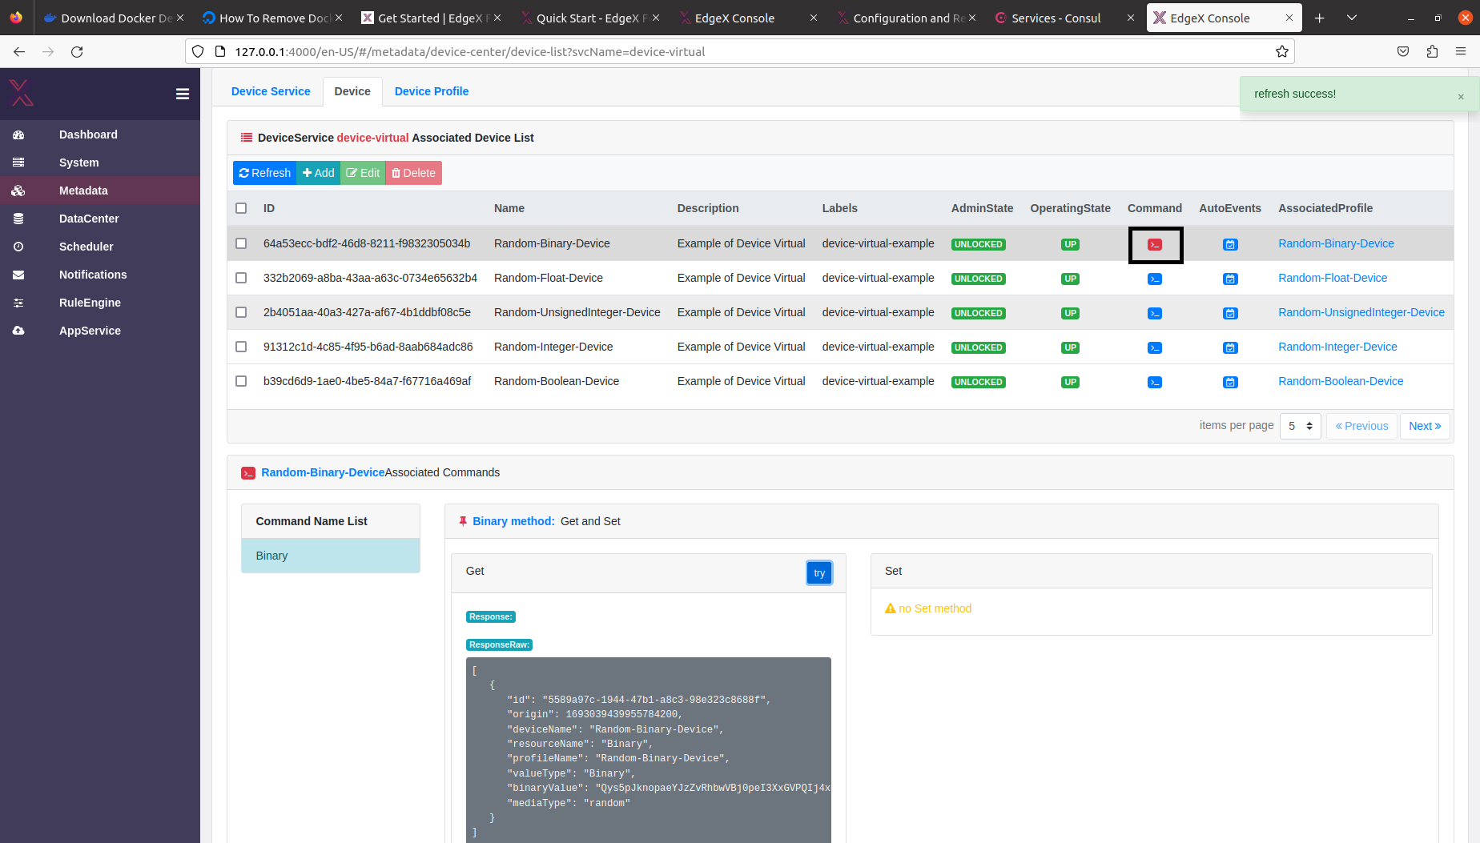Dismiss the refresh success notification
This screenshot has width=1480, height=843.
(x=1461, y=95)
